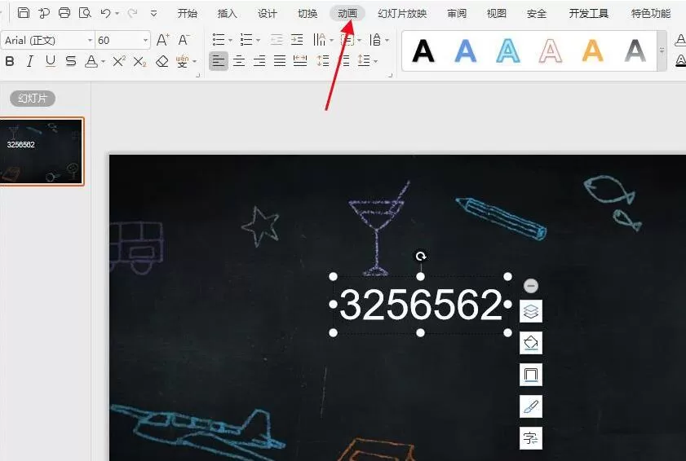686x461 pixels.
Task: Insert bullet list with the bullets icon
Action: point(219,40)
